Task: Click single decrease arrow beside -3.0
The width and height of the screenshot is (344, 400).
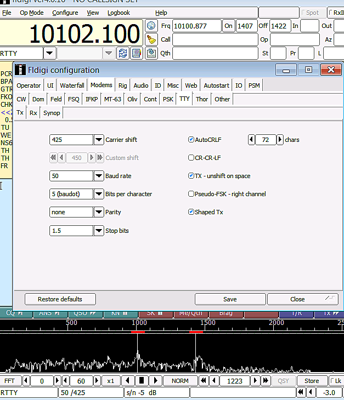Action: (x=311, y=392)
